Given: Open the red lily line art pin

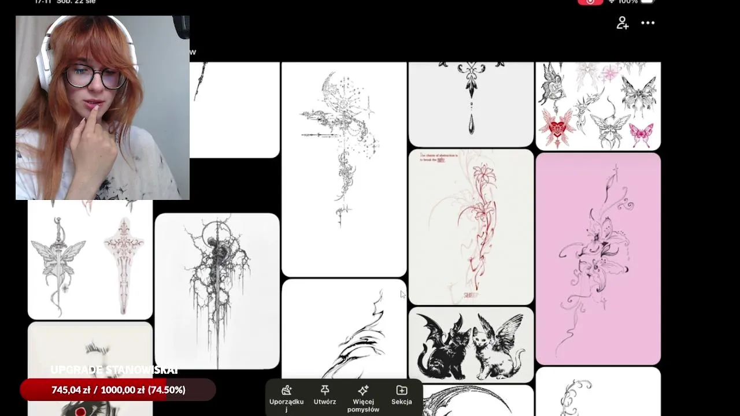Looking at the screenshot, I should [471, 226].
